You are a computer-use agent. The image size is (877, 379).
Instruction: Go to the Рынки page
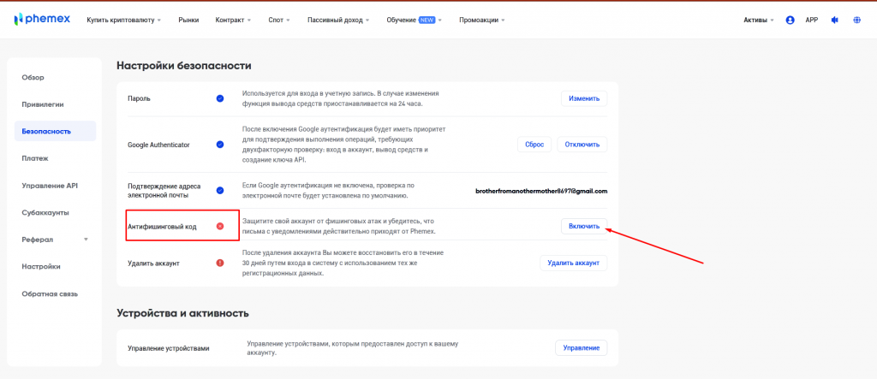coord(188,20)
